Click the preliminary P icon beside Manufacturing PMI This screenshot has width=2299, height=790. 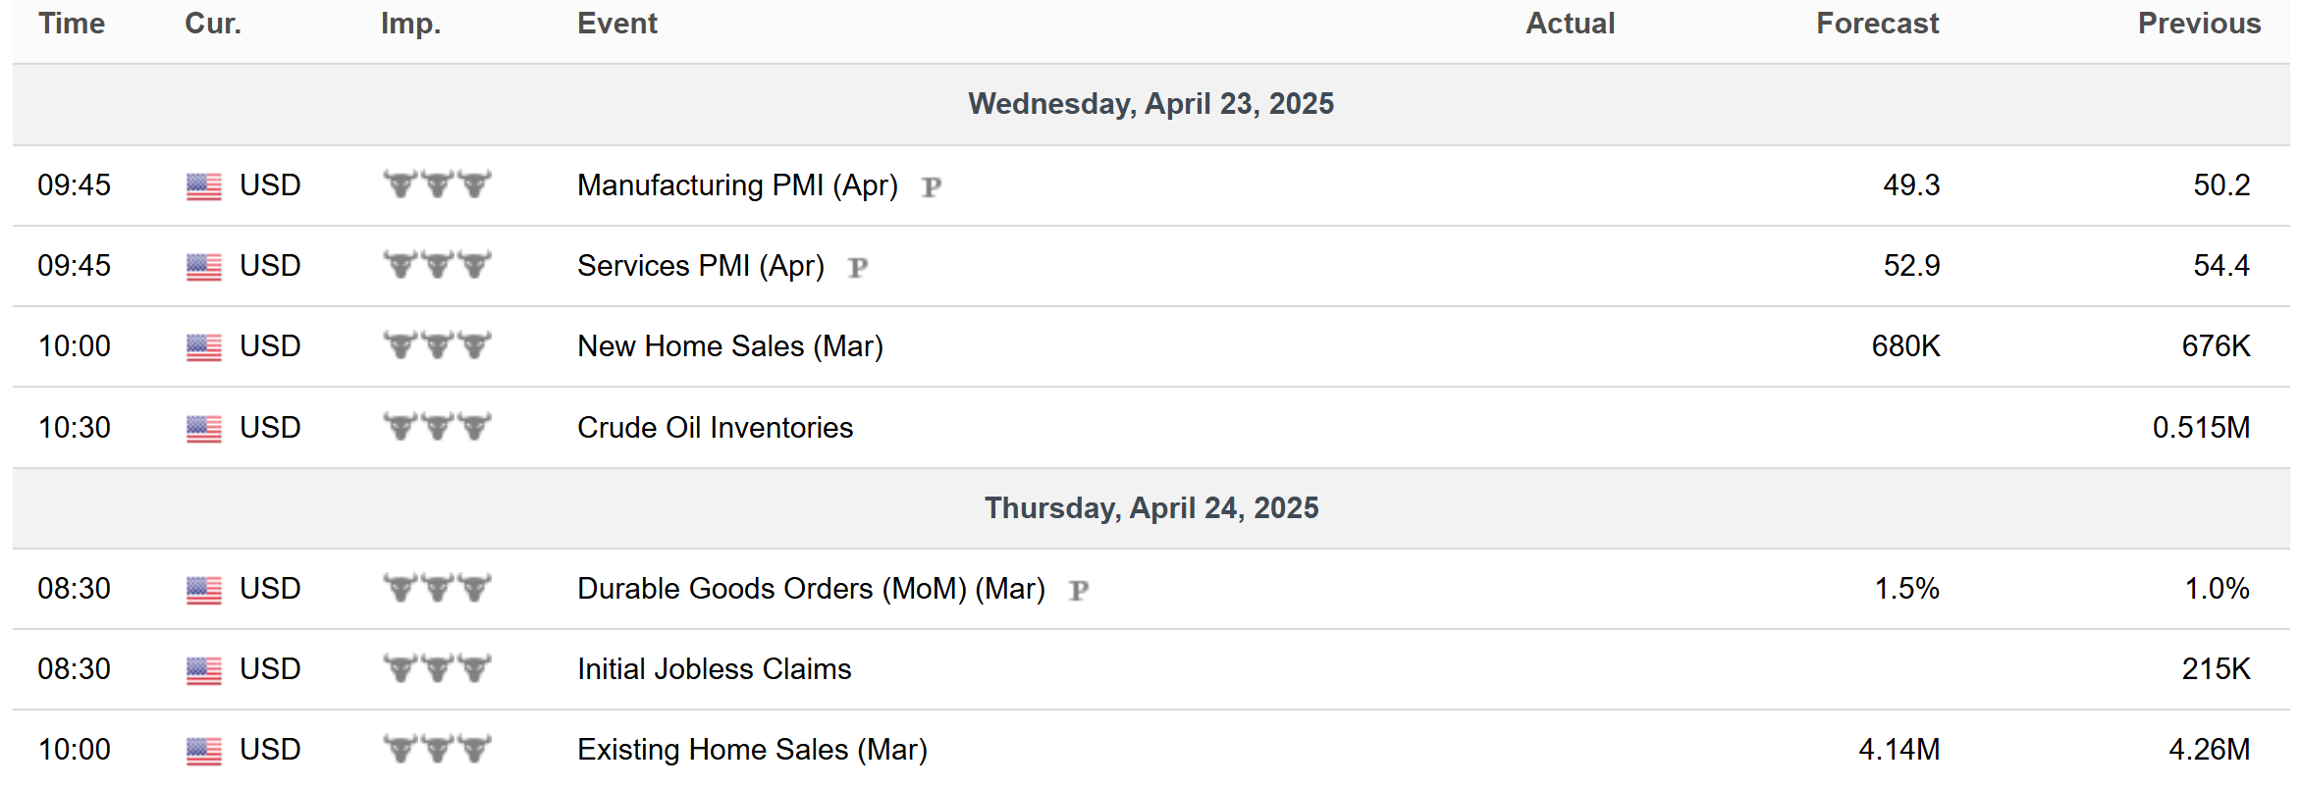pos(932,186)
